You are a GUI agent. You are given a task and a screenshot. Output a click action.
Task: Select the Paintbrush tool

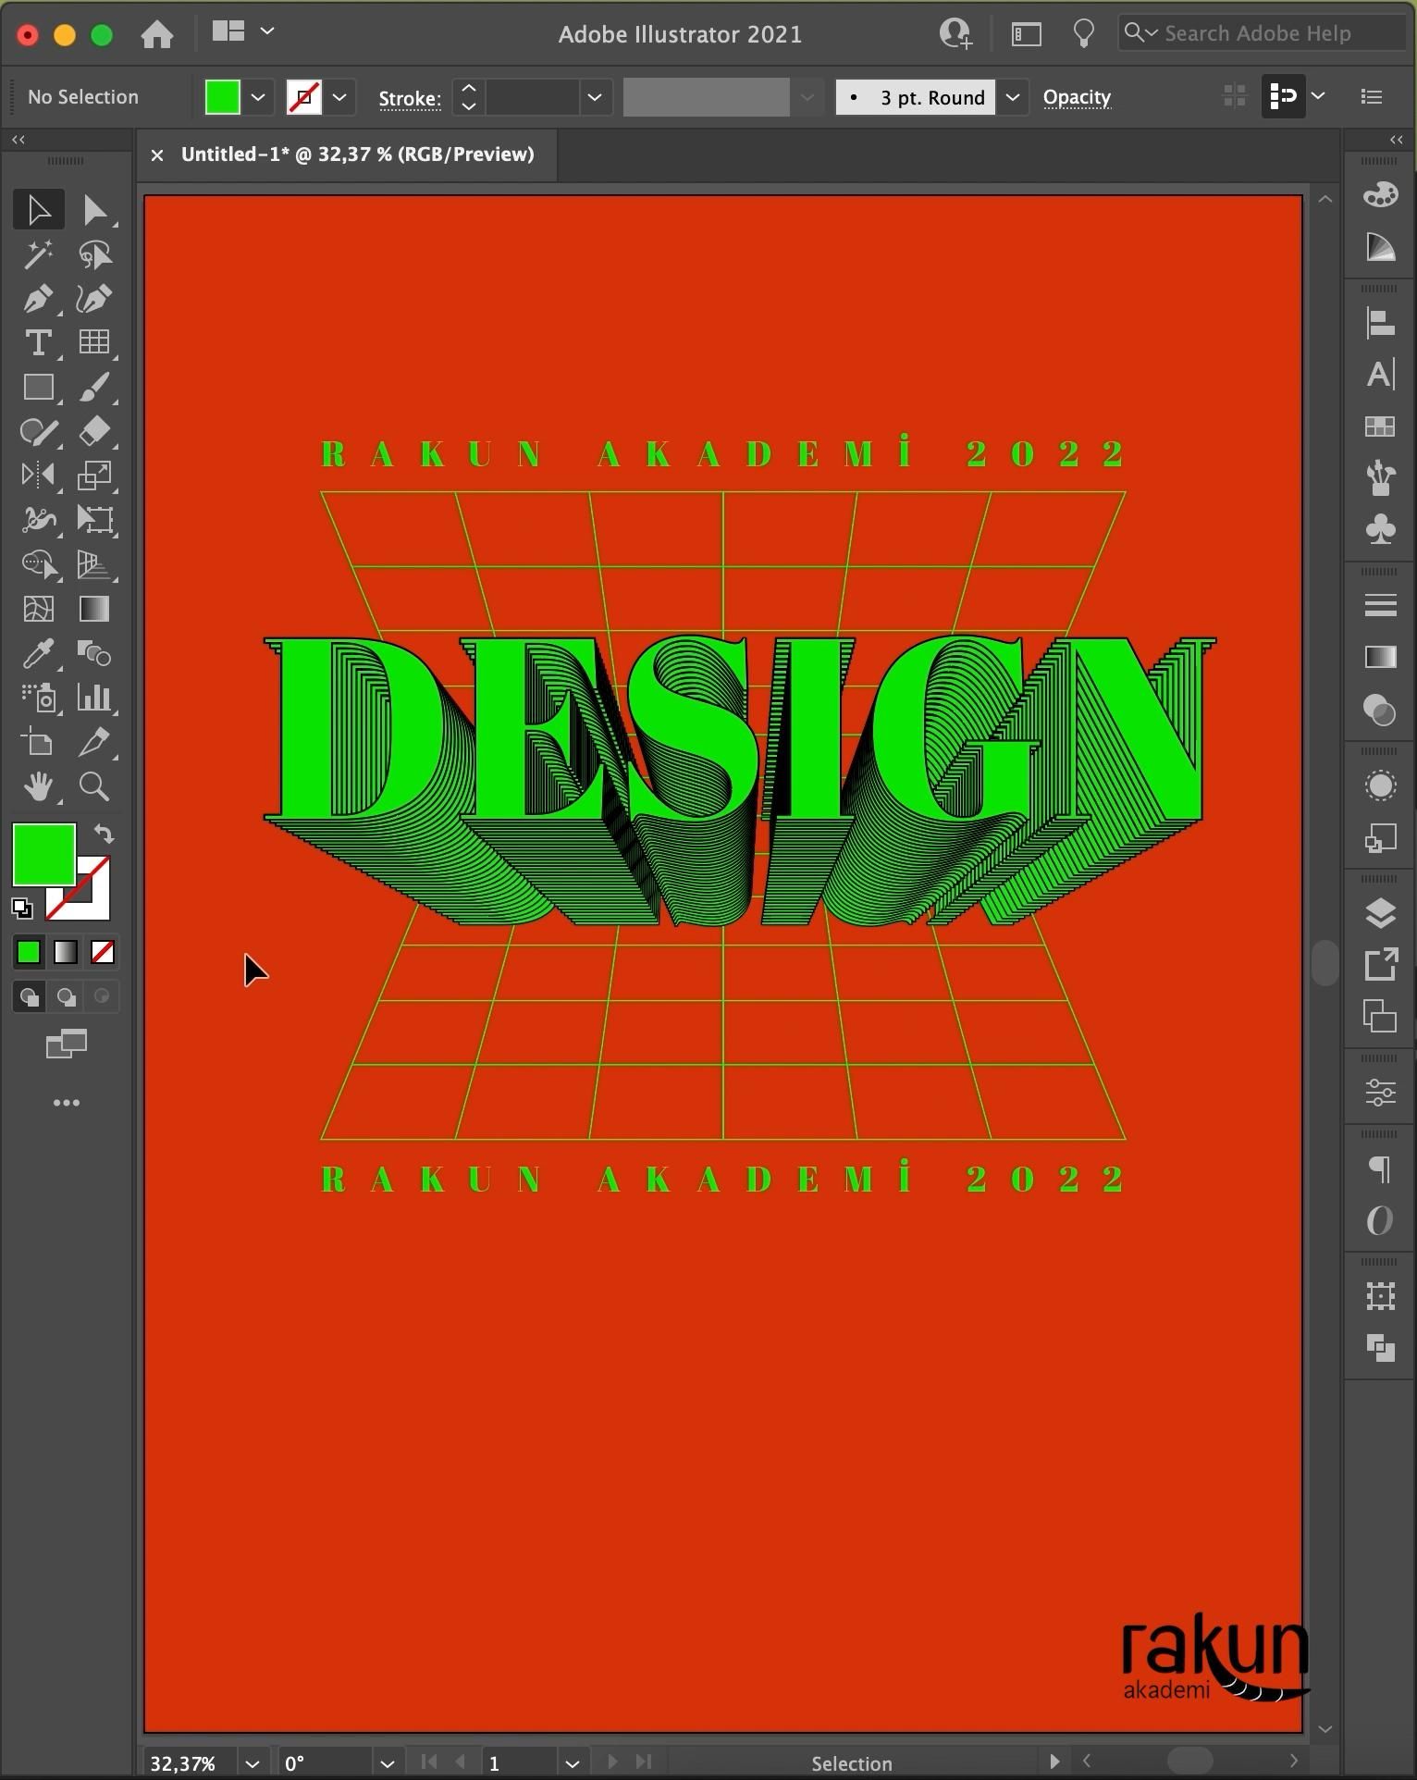94,387
